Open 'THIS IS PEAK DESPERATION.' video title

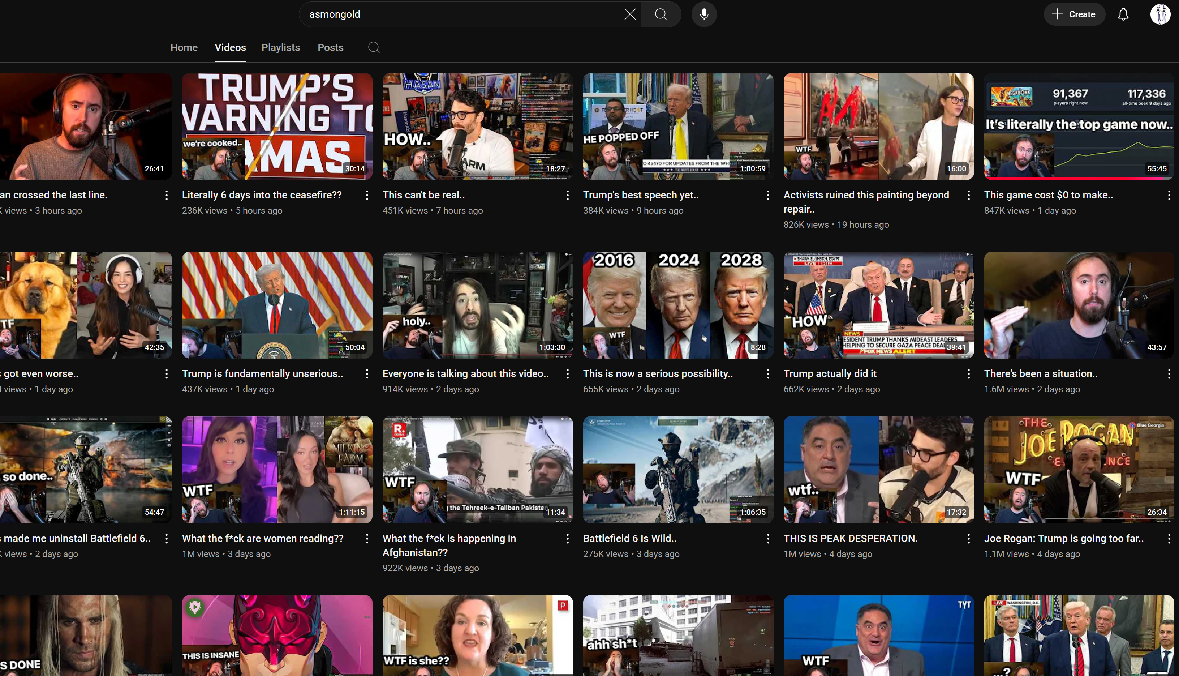850,539
